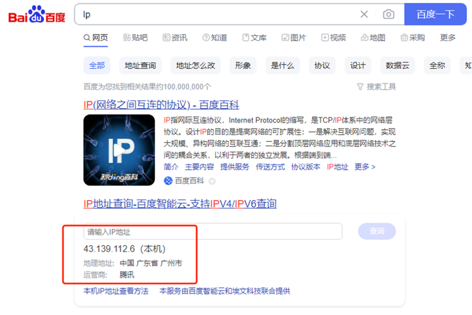The height and width of the screenshot is (315, 472).
Task: Switch to the 图片 tab
Action: click(293, 37)
